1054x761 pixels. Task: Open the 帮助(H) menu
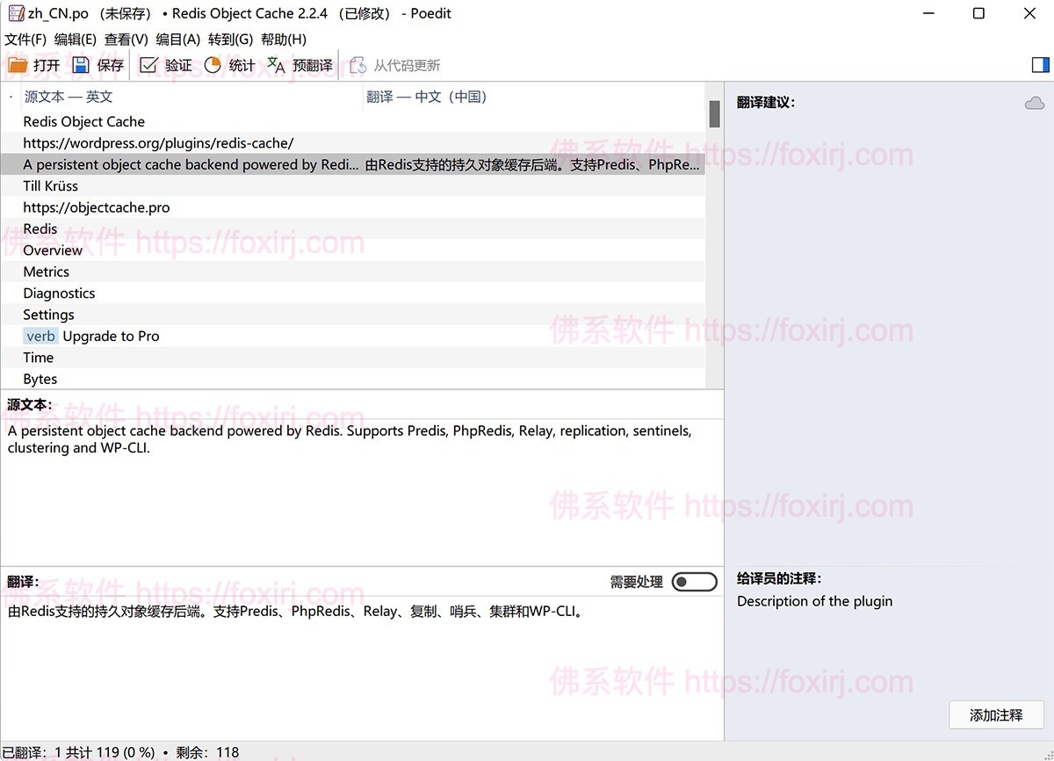(x=285, y=40)
